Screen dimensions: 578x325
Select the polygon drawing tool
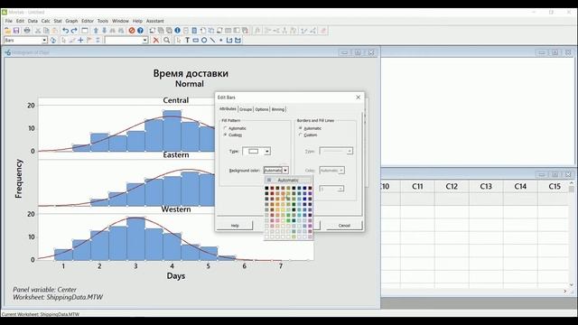238,40
